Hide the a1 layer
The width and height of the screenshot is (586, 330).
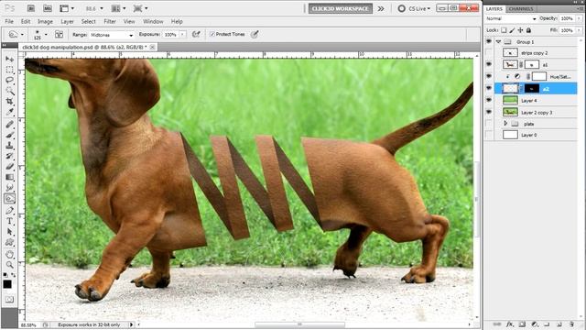pos(489,64)
